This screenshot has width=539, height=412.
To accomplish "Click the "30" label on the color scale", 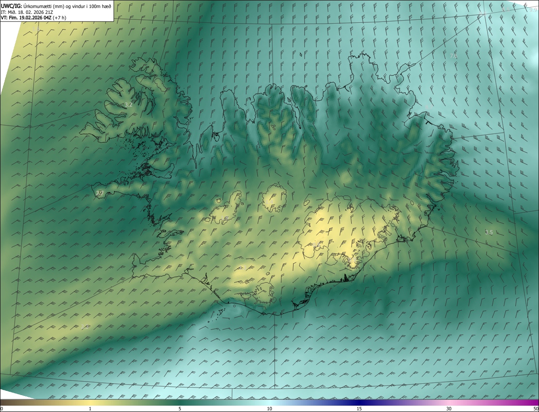I will [449, 409].
